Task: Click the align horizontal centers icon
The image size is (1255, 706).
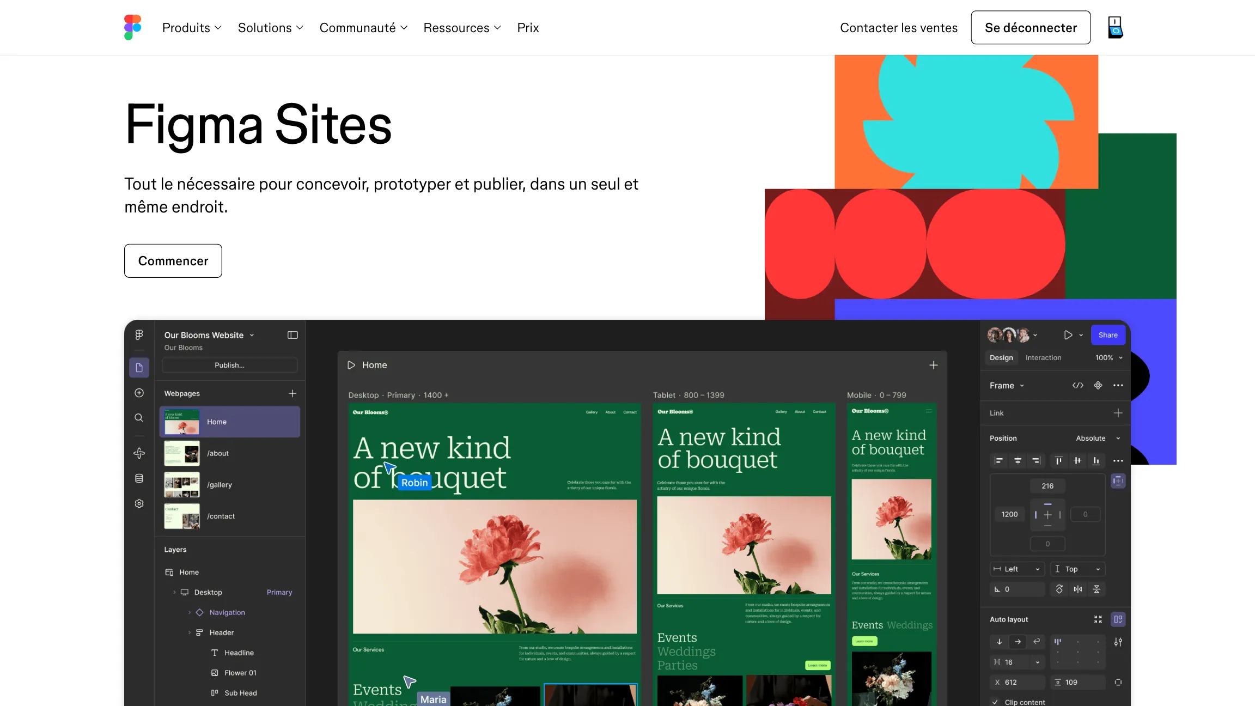Action: (x=1018, y=460)
